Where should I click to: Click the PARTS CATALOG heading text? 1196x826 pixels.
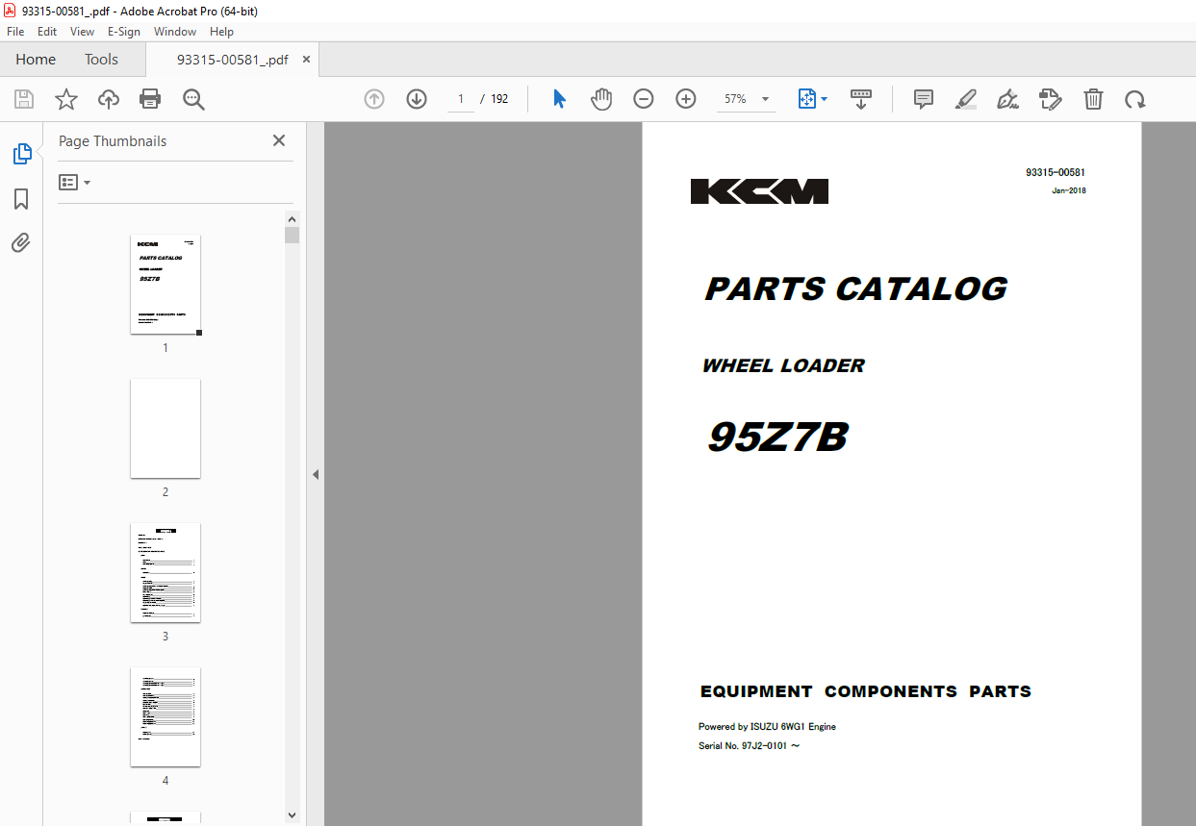tap(856, 288)
